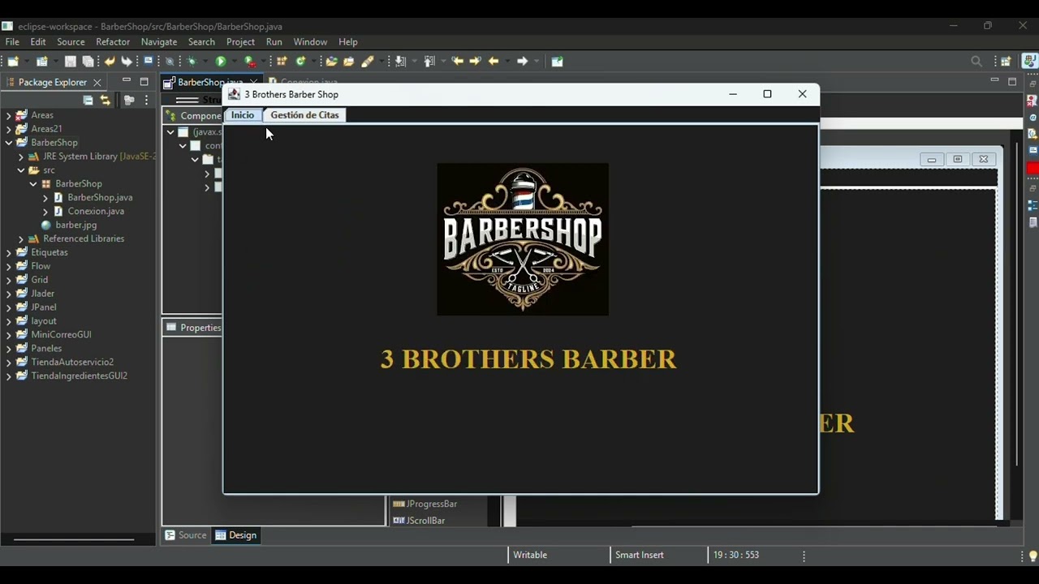
Task: Open the magnifier Search icon top right
Action: (976, 61)
